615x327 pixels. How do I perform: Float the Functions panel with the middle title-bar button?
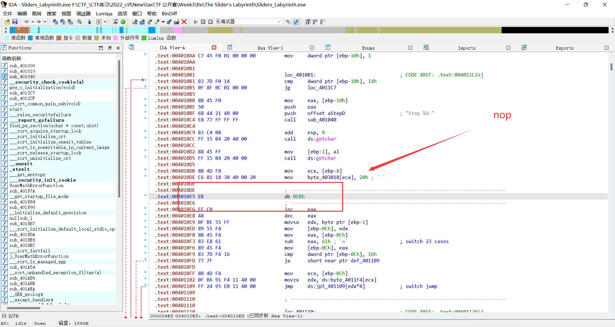(x=110, y=48)
